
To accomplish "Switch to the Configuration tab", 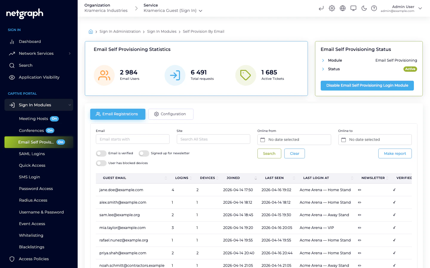I will click(171, 114).
